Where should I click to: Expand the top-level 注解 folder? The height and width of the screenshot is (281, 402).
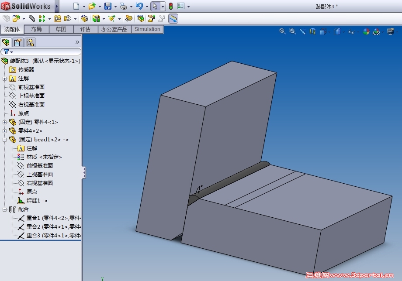coord(4,79)
